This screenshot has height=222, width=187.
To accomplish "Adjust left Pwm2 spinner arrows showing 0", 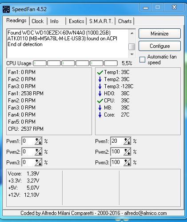I will coord(38,152).
